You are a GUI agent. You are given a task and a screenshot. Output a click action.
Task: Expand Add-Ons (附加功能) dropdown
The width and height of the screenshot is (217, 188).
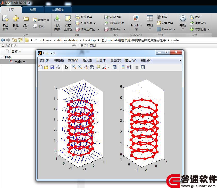pyautogui.click(x=209, y=29)
